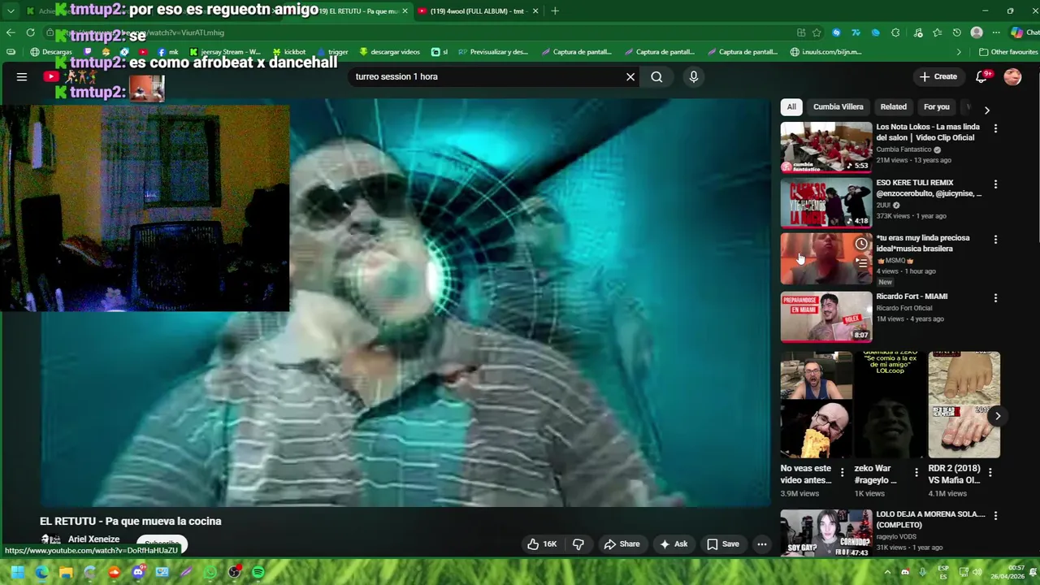Show next Shorts with the carousel arrow

tap(997, 416)
